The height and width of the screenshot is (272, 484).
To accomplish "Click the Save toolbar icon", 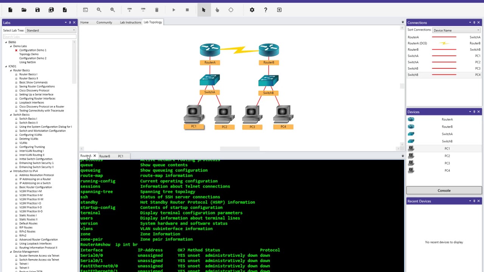I will 37,10.
